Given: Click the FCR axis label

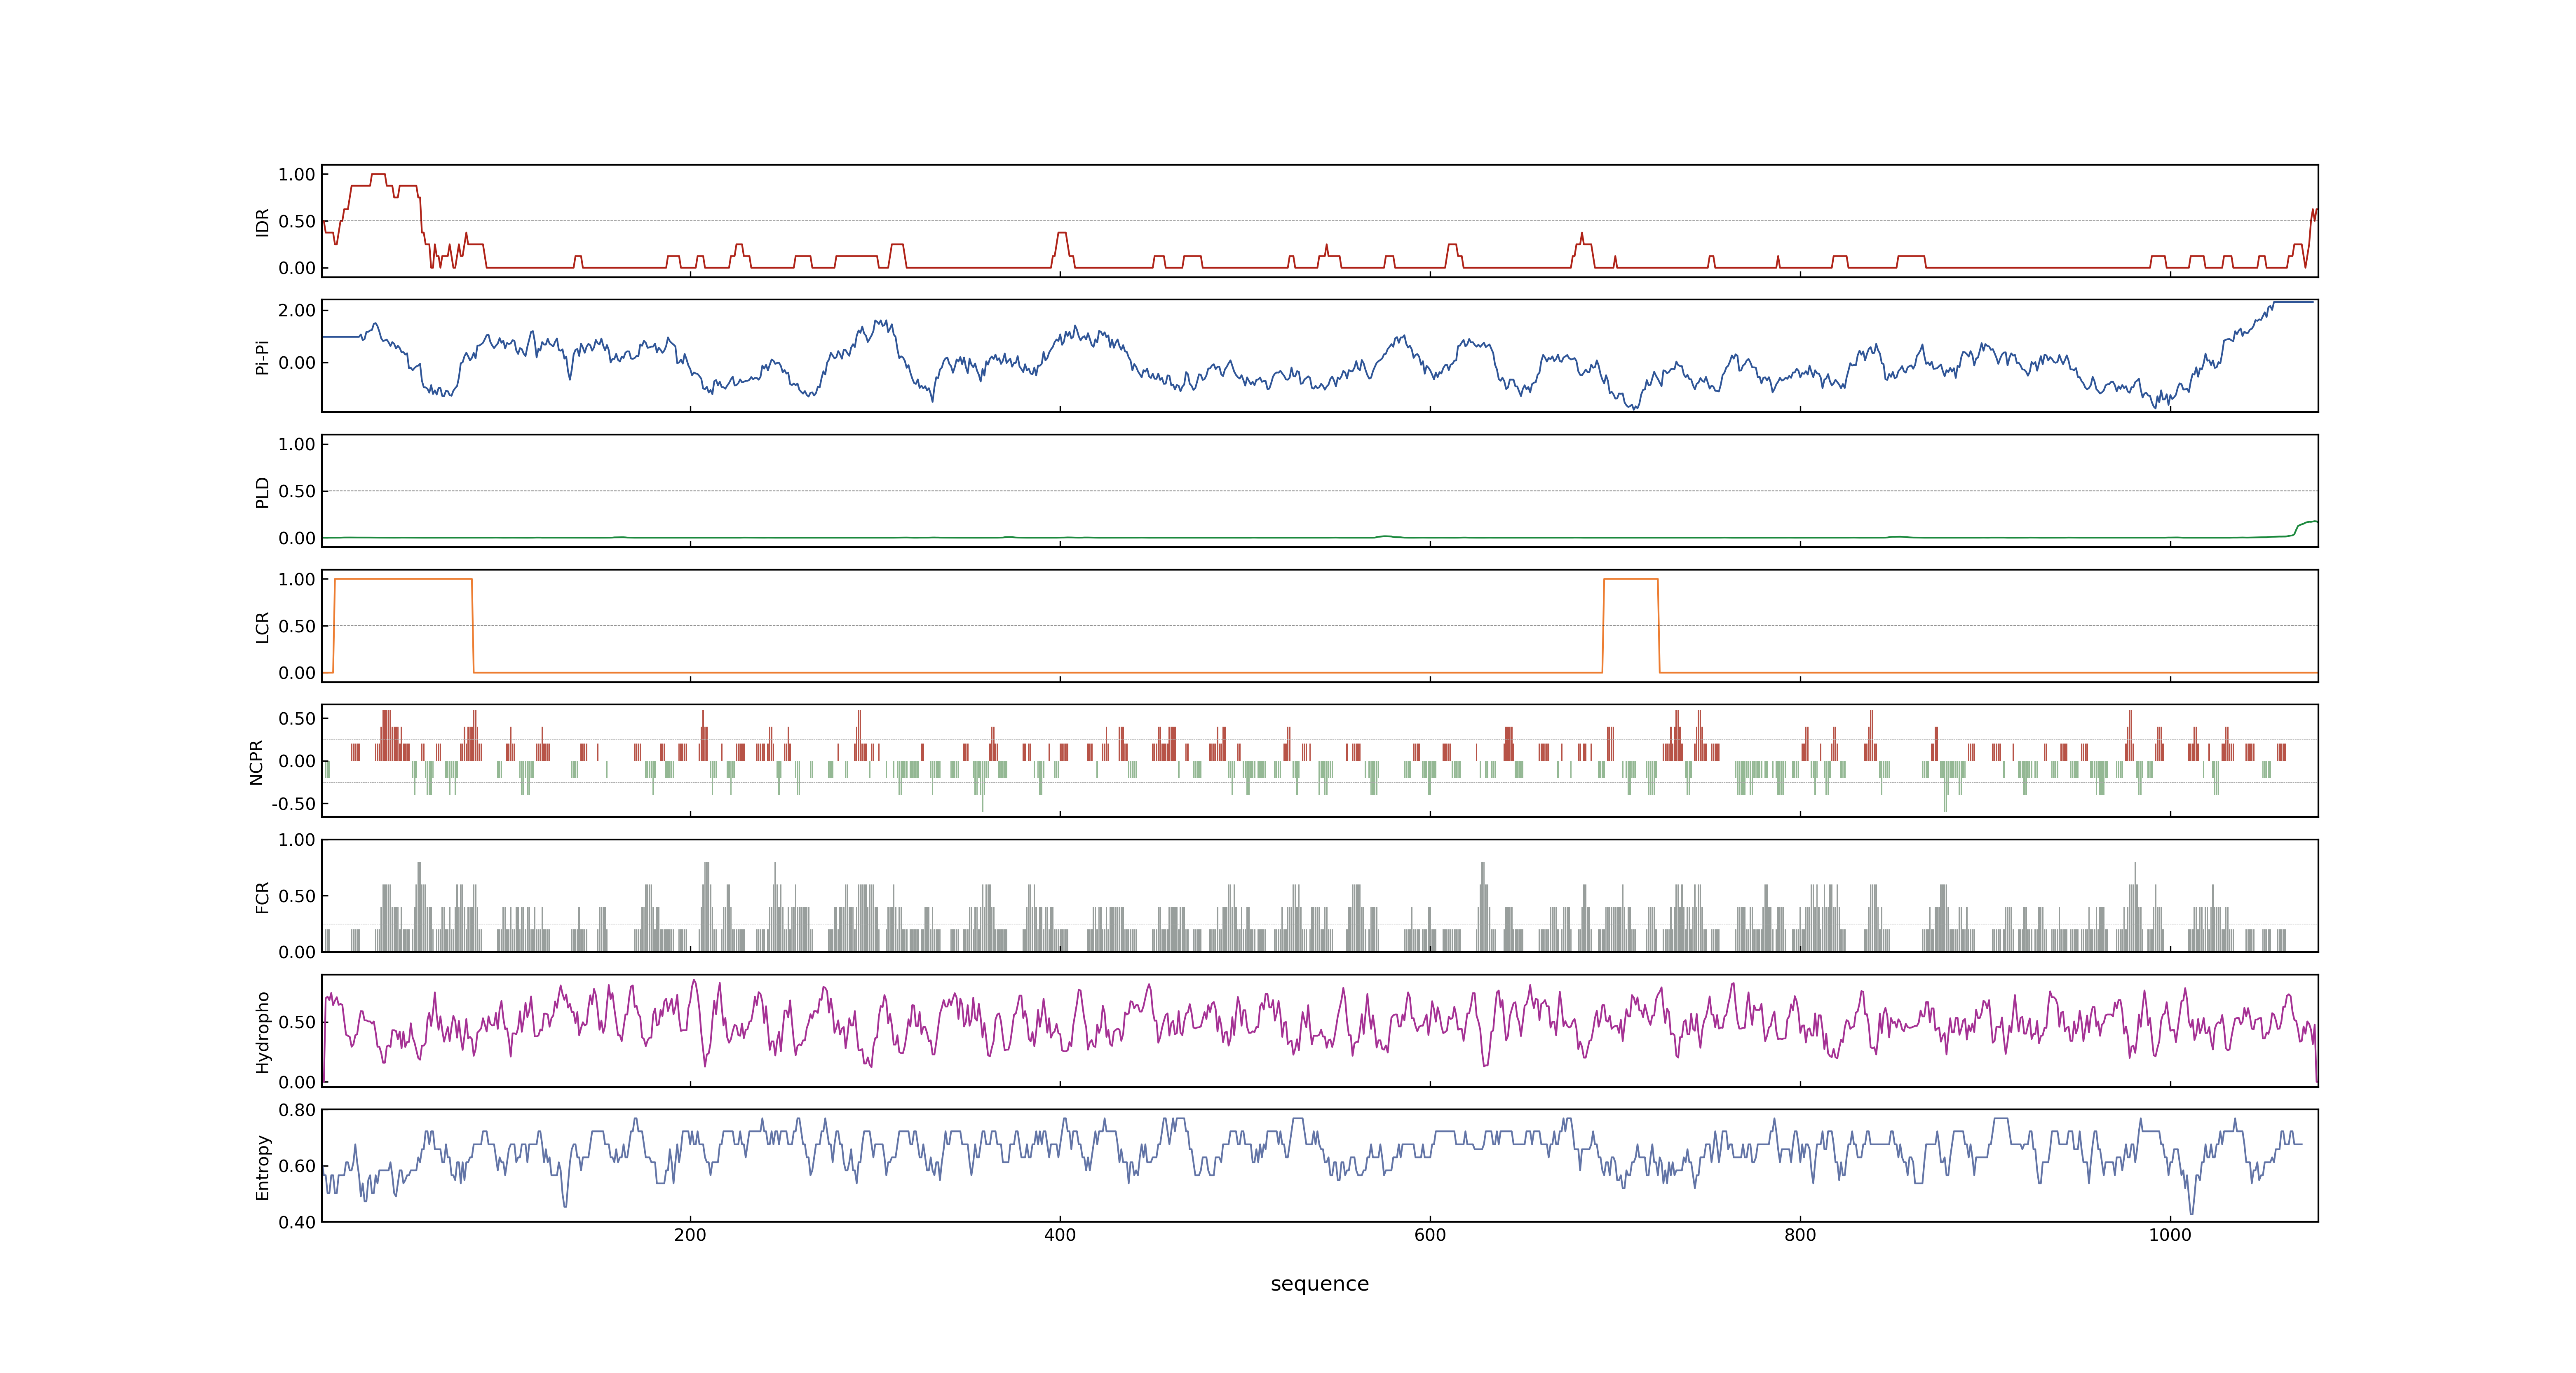Looking at the screenshot, I should [262, 896].
